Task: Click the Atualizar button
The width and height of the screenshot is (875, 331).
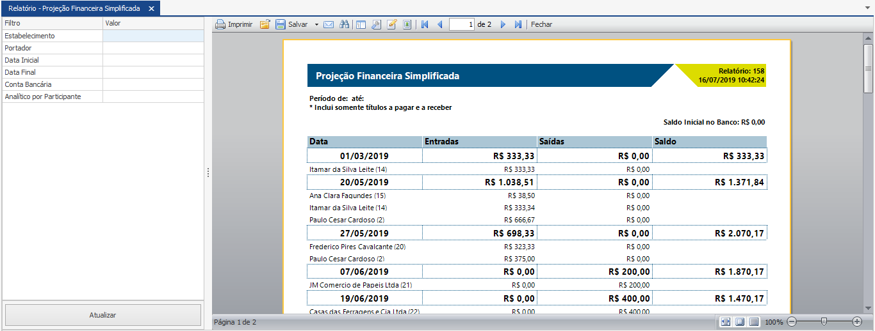Action: (102, 315)
